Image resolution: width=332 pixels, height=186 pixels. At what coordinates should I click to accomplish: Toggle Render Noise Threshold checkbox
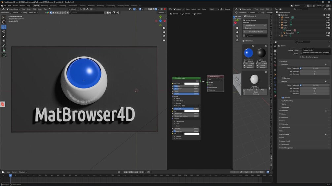pos(301,85)
